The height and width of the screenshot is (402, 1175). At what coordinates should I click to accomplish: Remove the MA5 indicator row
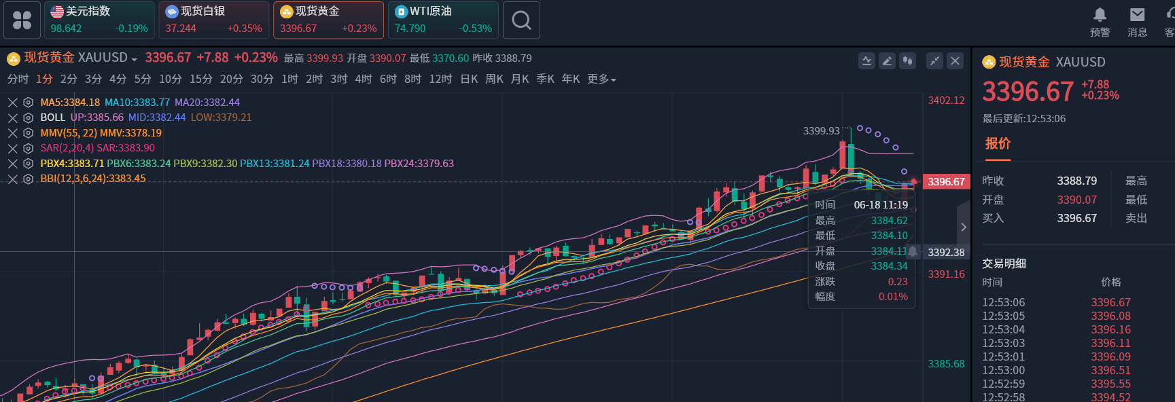pos(12,103)
